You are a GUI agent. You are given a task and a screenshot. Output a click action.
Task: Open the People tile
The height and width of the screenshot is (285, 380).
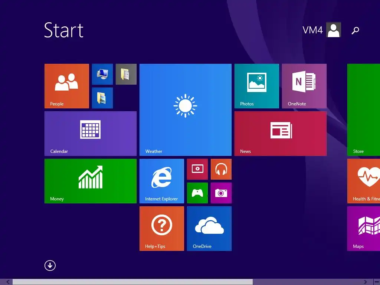pos(67,86)
